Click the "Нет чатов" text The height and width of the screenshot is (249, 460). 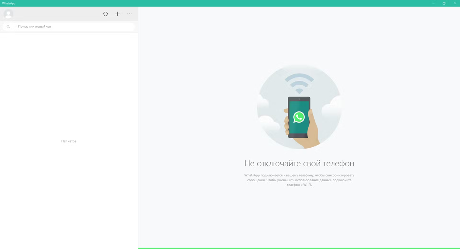69,141
